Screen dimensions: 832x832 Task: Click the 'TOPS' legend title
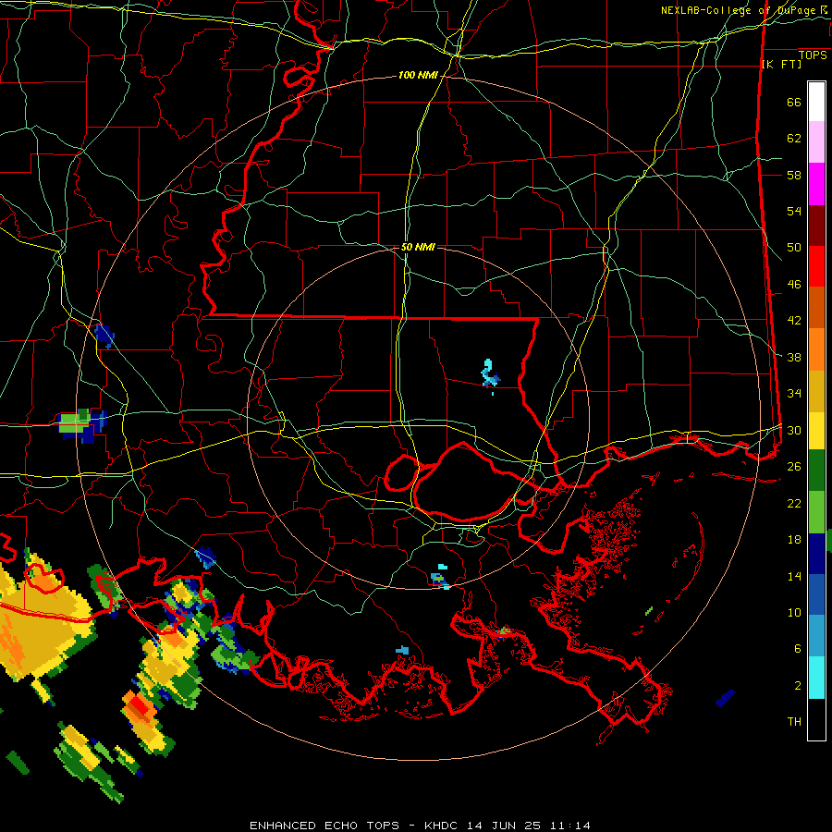tap(813, 55)
